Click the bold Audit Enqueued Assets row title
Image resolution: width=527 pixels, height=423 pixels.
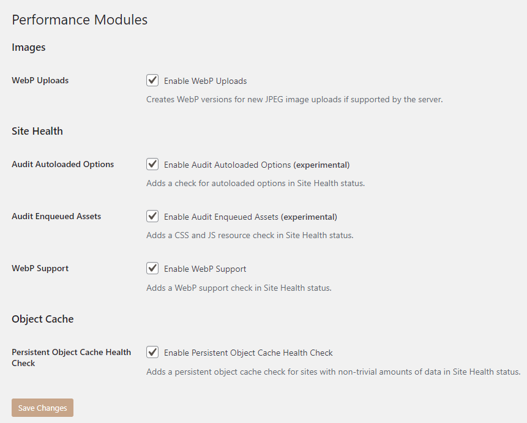pyautogui.click(x=56, y=216)
